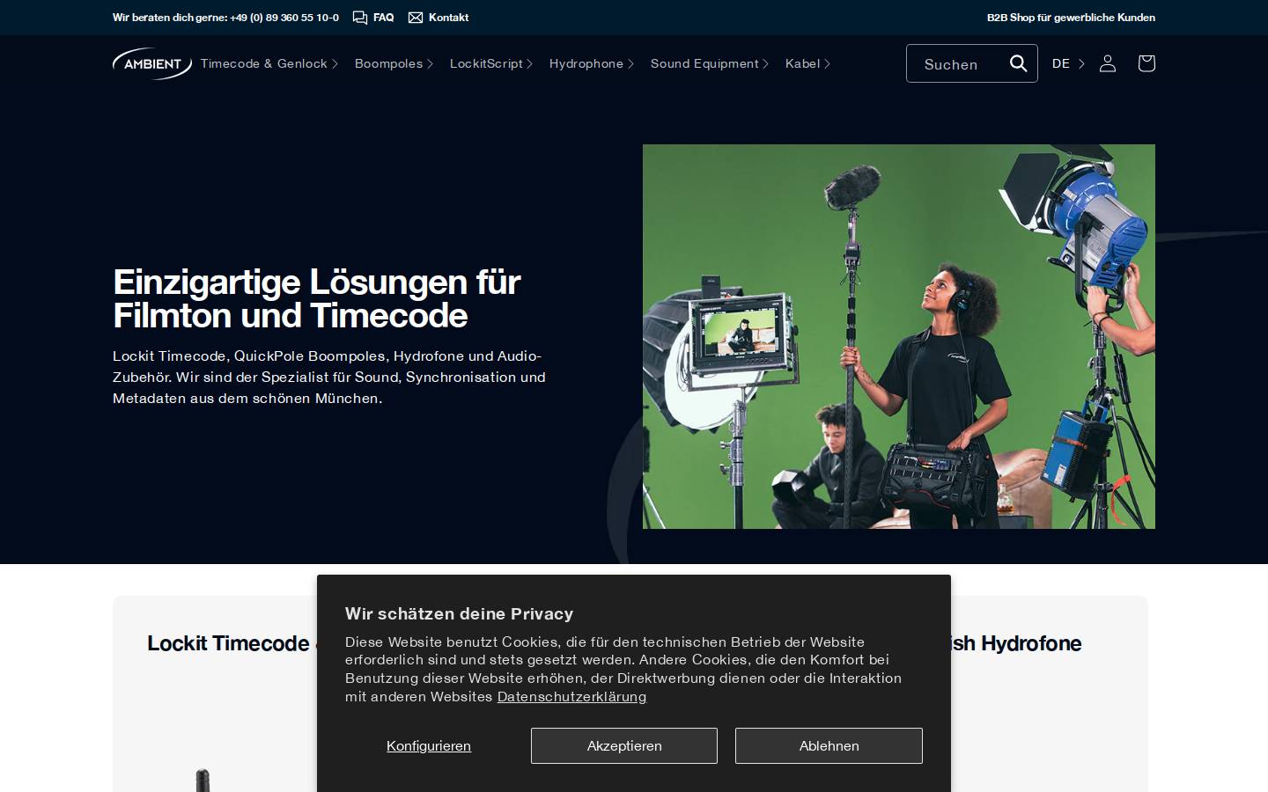Expand the Boompoles menu

point(394,63)
